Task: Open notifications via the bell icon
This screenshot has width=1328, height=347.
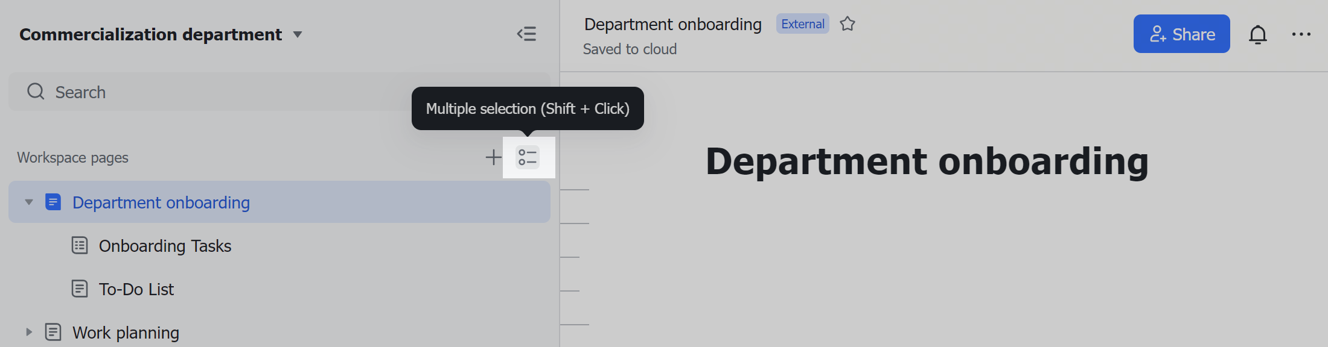Action: pos(1257,34)
